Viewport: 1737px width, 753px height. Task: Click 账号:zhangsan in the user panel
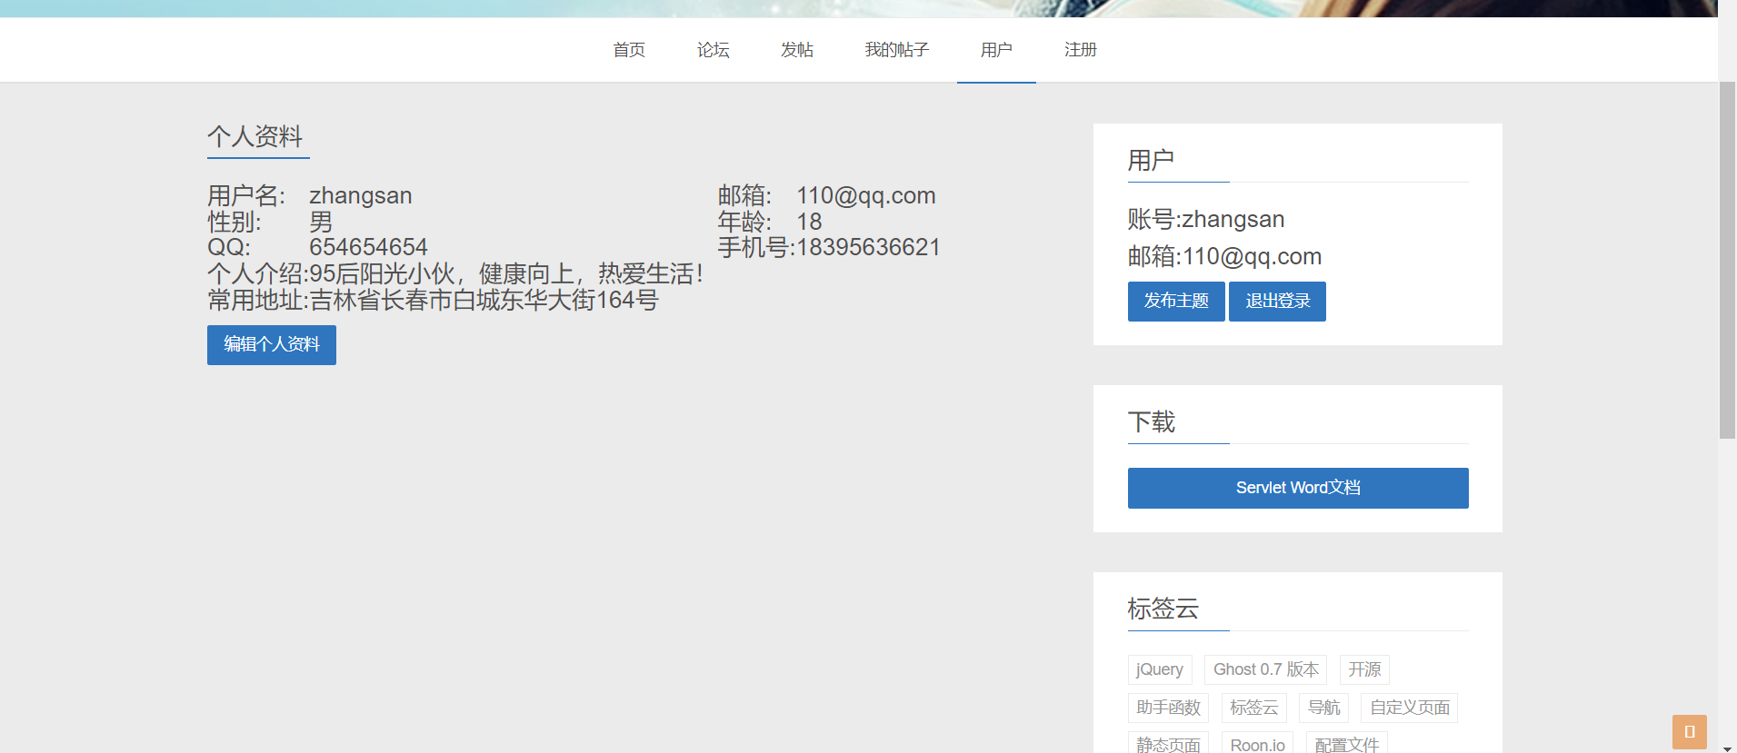coord(1206,219)
